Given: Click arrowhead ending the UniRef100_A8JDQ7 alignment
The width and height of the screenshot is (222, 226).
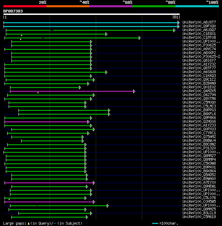Looking at the screenshot, I should point(174,30).
